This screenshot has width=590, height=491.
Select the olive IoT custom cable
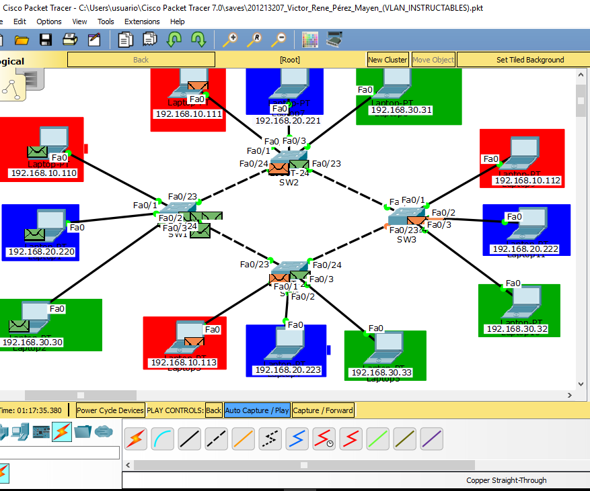[405, 439]
